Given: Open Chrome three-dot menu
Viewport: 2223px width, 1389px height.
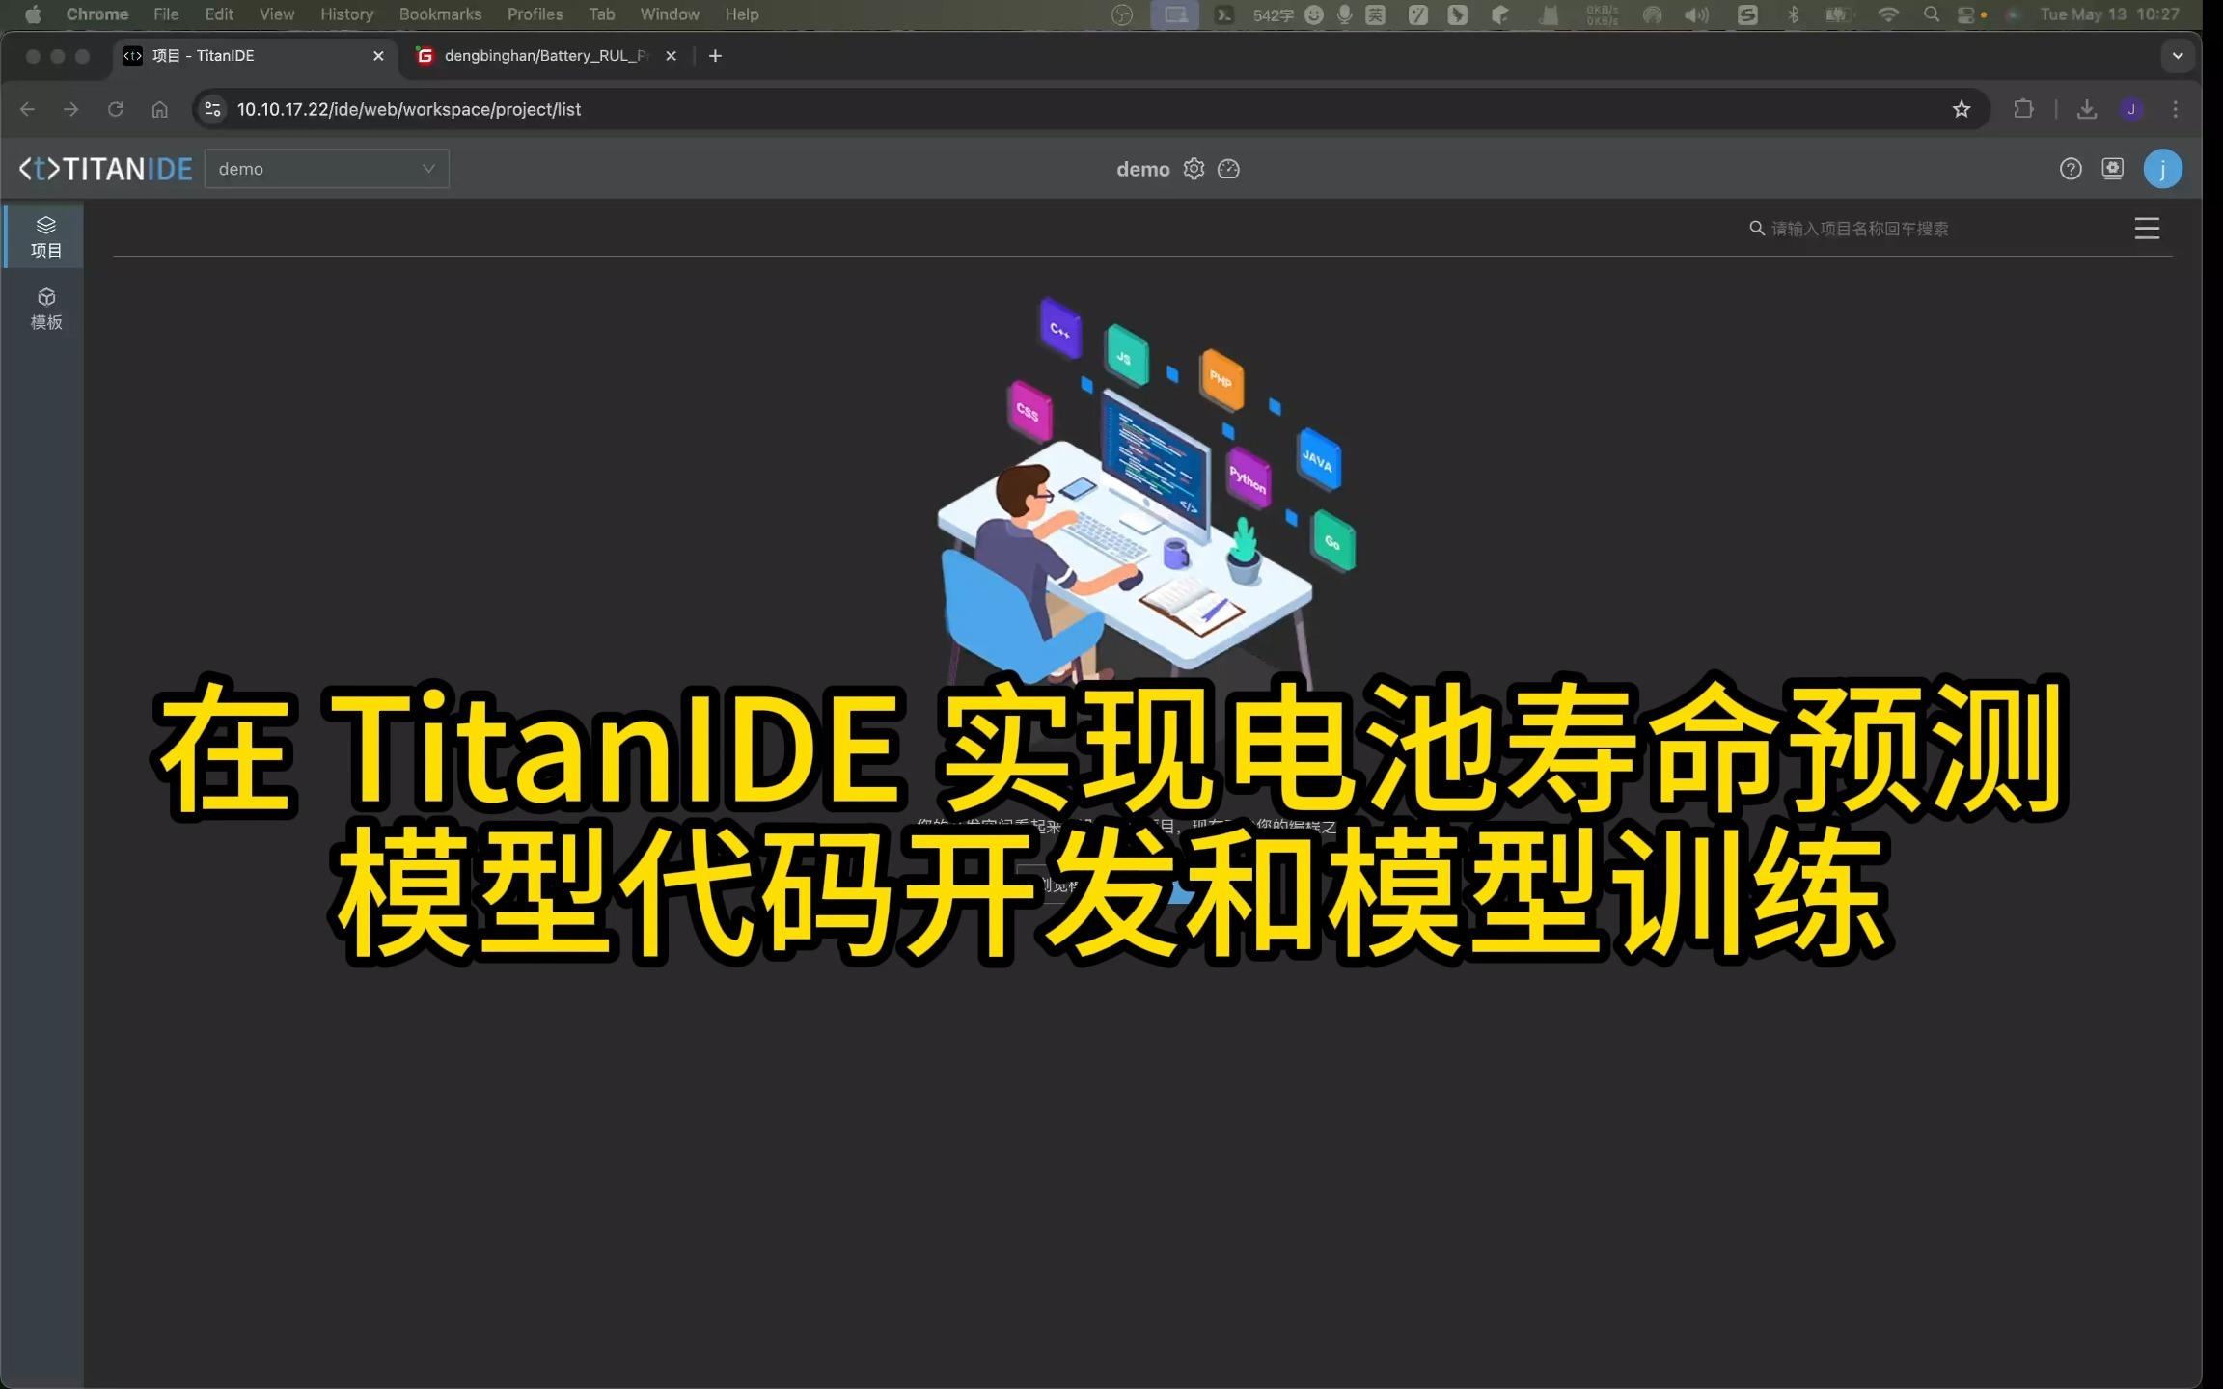Looking at the screenshot, I should pos(2175,109).
